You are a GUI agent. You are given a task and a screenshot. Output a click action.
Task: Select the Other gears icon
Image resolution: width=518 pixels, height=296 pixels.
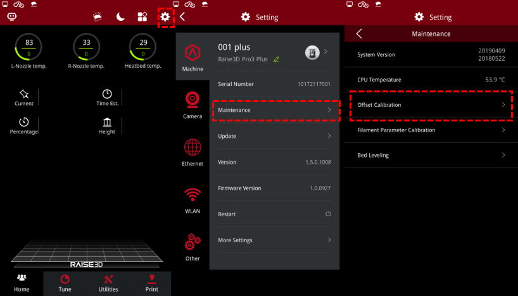(193, 247)
